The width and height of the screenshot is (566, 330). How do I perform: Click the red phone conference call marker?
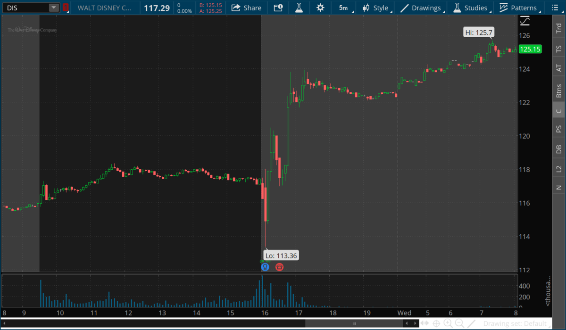(280, 267)
